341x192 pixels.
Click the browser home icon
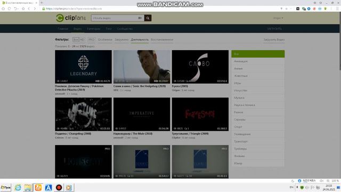point(3,9)
